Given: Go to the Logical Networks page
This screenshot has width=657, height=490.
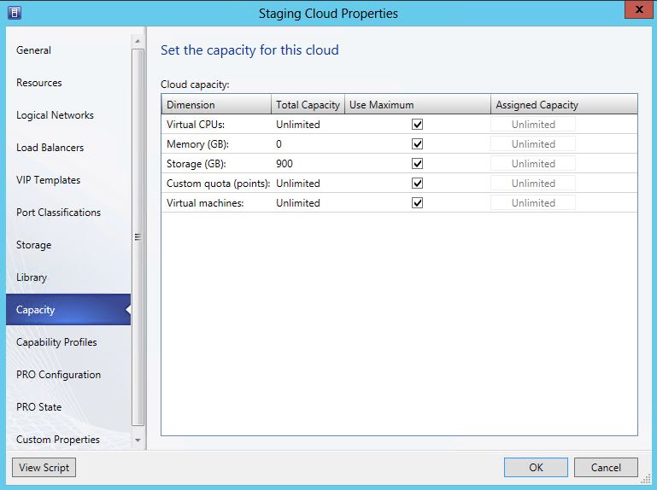Looking at the screenshot, I should tap(55, 115).
